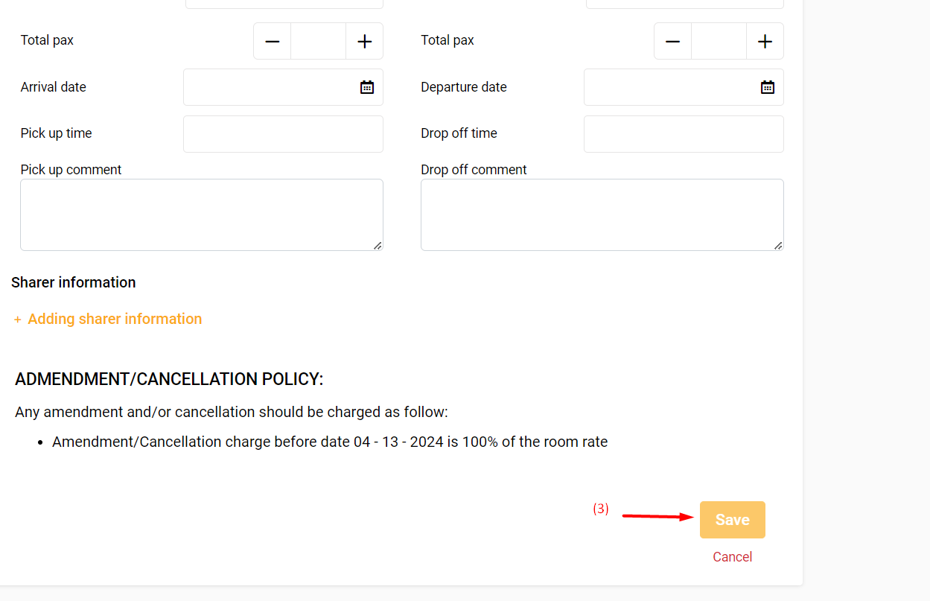Screen dimensions: 930x601
Task: Click into the Arrival date text field
Action: point(270,87)
